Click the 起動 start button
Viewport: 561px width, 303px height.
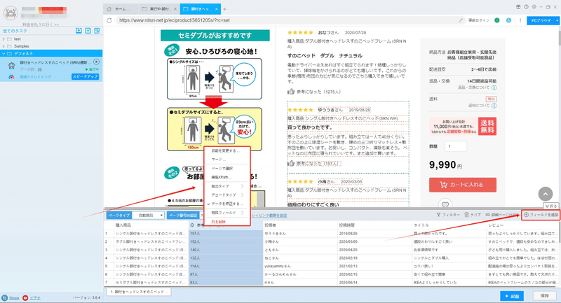[x=512, y=296]
